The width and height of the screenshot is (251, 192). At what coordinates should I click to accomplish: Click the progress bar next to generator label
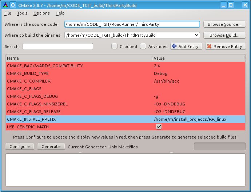pos(219,147)
